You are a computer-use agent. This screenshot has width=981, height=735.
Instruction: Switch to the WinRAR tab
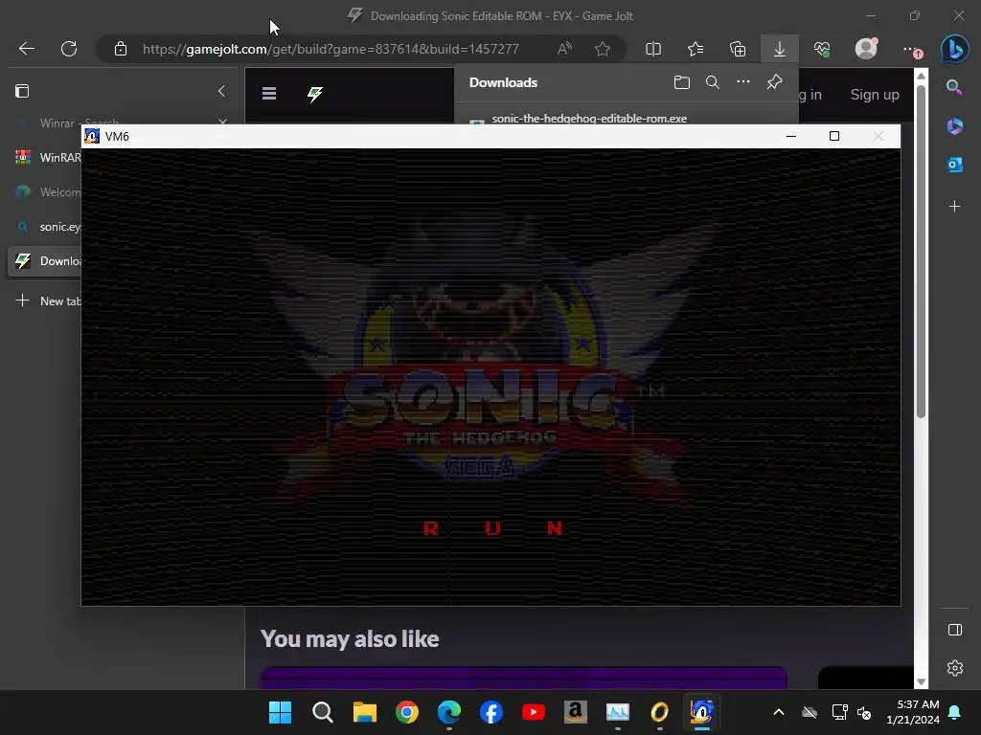click(45, 158)
